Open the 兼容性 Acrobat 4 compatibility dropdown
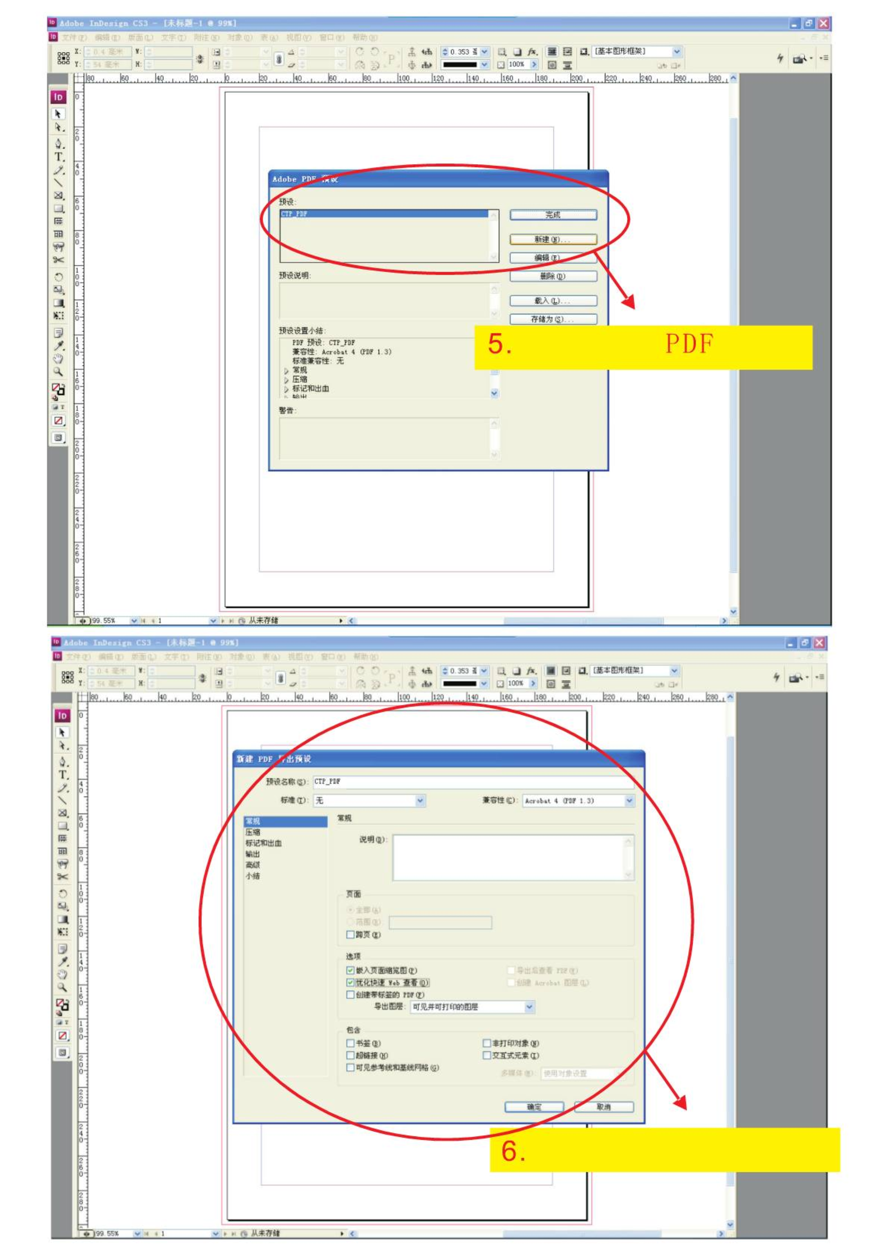This screenshot has width=887, height=1255. [578, 801]
